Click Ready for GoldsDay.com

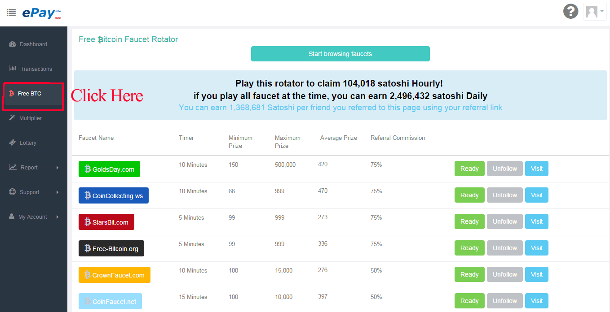[469, 169]
